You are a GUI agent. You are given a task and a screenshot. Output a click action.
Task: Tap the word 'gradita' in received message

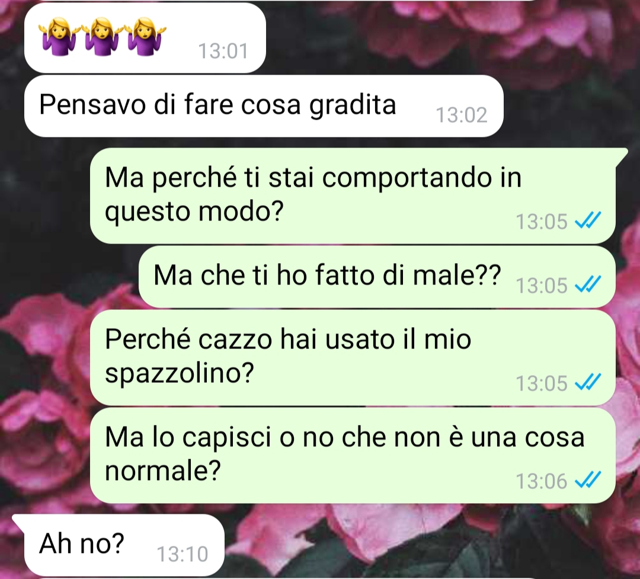[x=353, y=106]
